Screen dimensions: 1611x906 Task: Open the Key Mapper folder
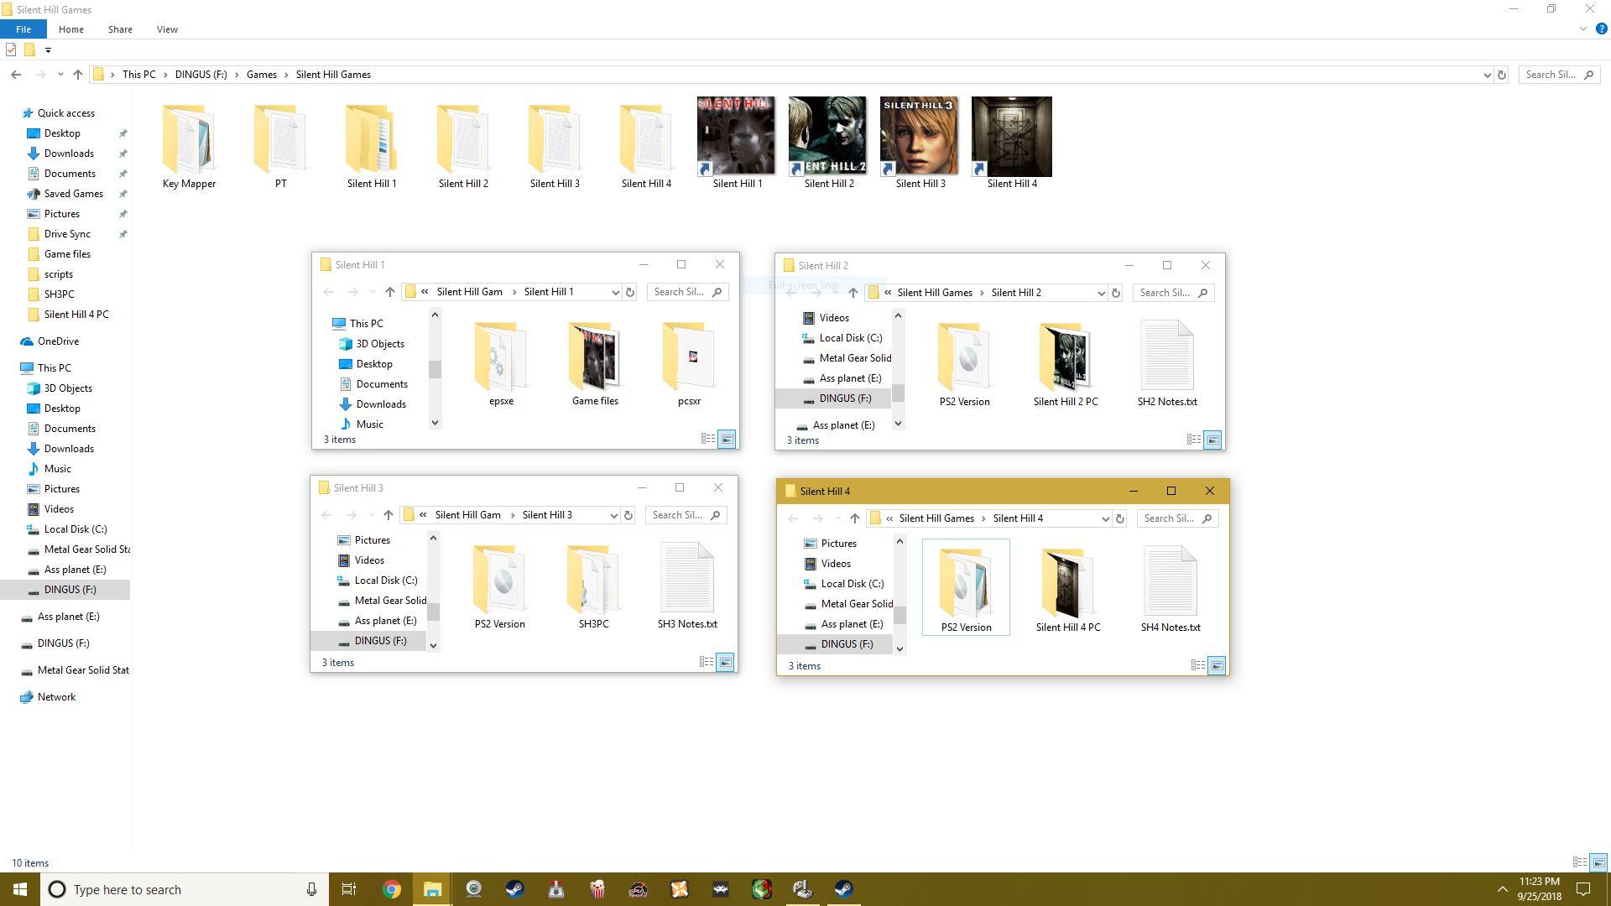[189, 138]
